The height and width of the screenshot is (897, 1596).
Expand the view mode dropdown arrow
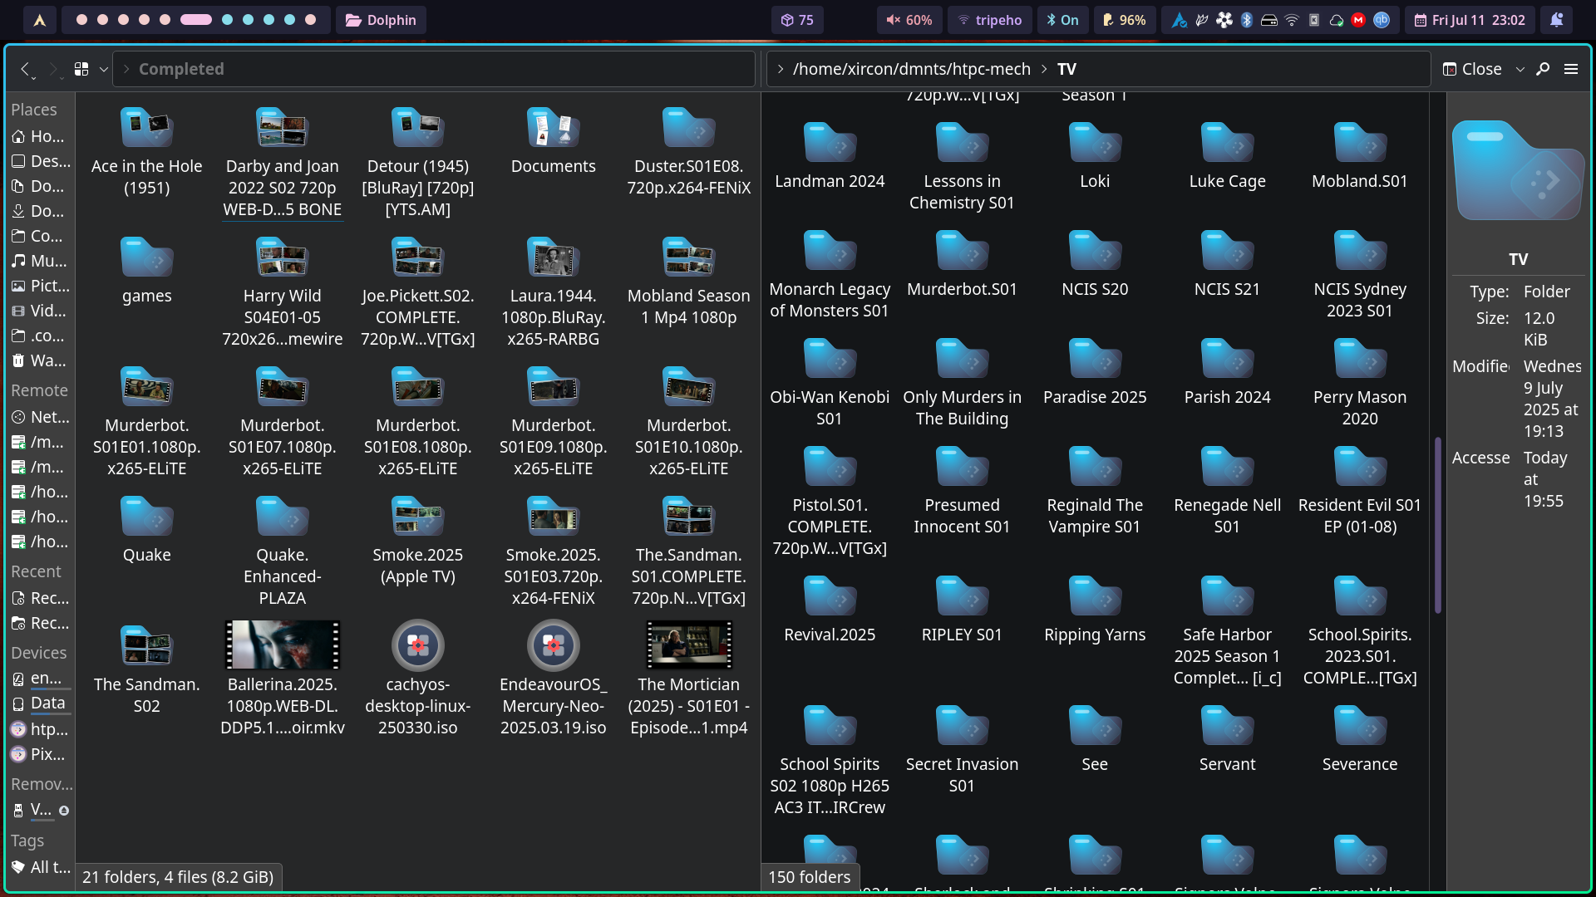103,69
